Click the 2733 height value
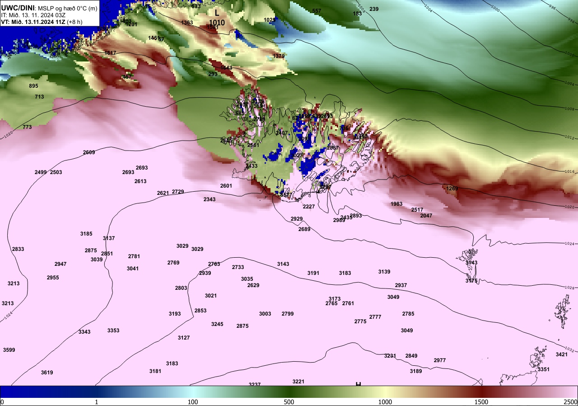This screenshot has height=406, width=578. (x=238, y=267)
